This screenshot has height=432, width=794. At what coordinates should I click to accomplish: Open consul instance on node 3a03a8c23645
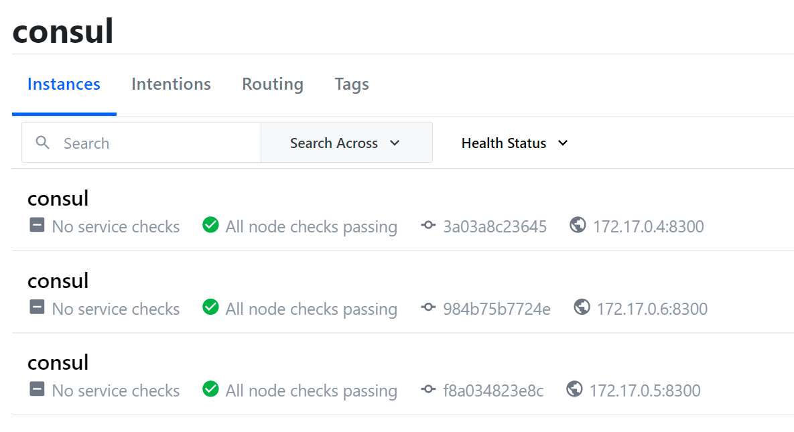pyautogui.click(x=58, y=198)
